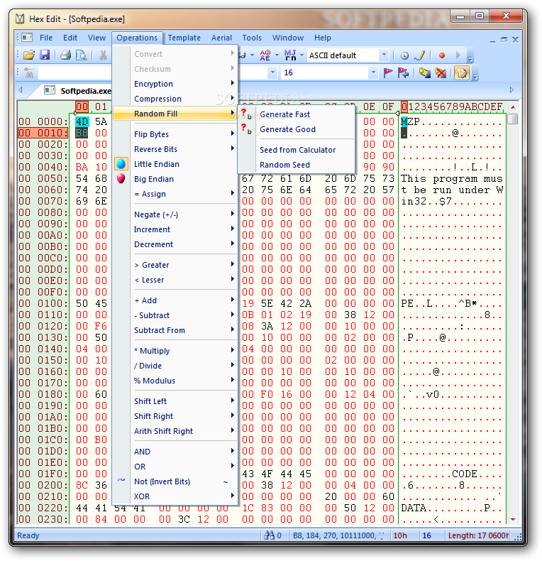Click the Softpedia.exe tab file icon
542x561 pixels.
50,90
